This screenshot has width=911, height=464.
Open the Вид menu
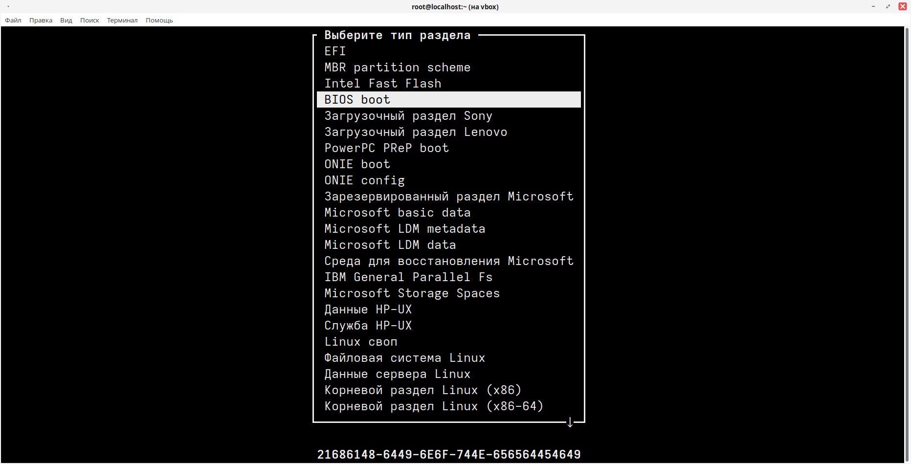(x=66, y=20)
